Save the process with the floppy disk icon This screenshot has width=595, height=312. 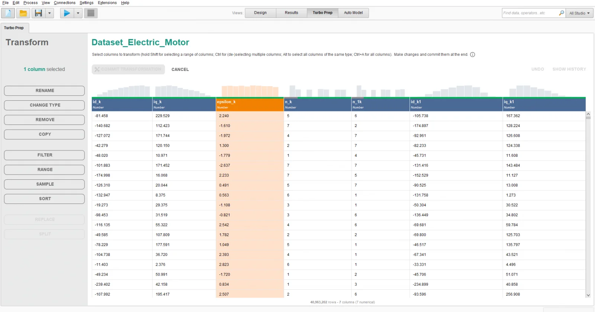38,13
